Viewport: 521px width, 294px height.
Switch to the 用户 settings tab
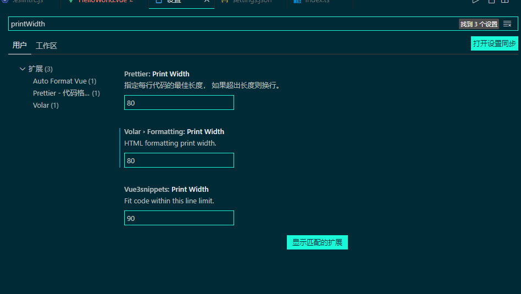(x=20, y=45)
